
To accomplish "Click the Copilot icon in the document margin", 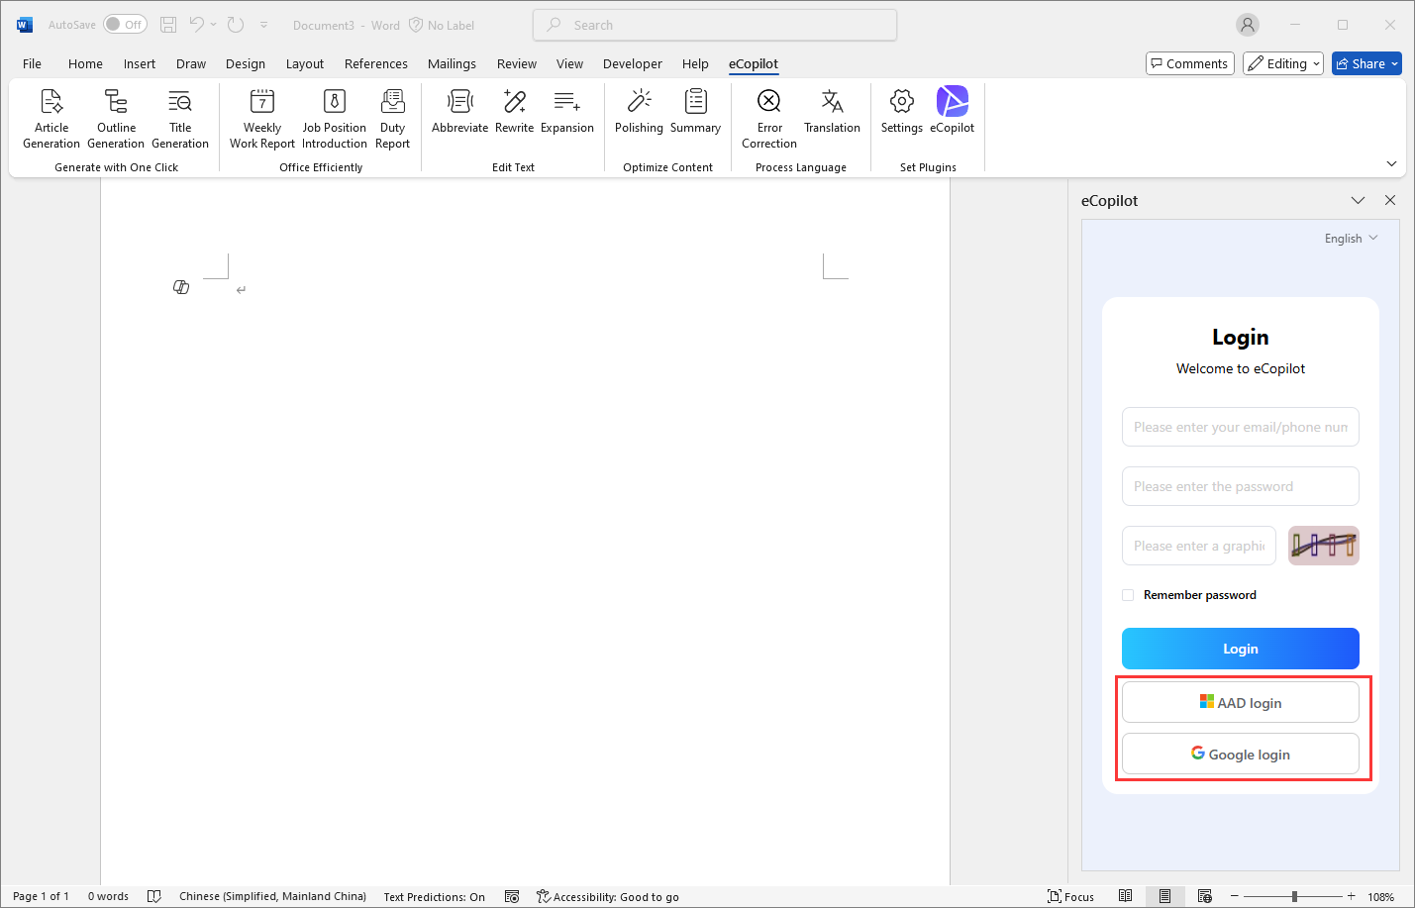I will coord(181,287).
